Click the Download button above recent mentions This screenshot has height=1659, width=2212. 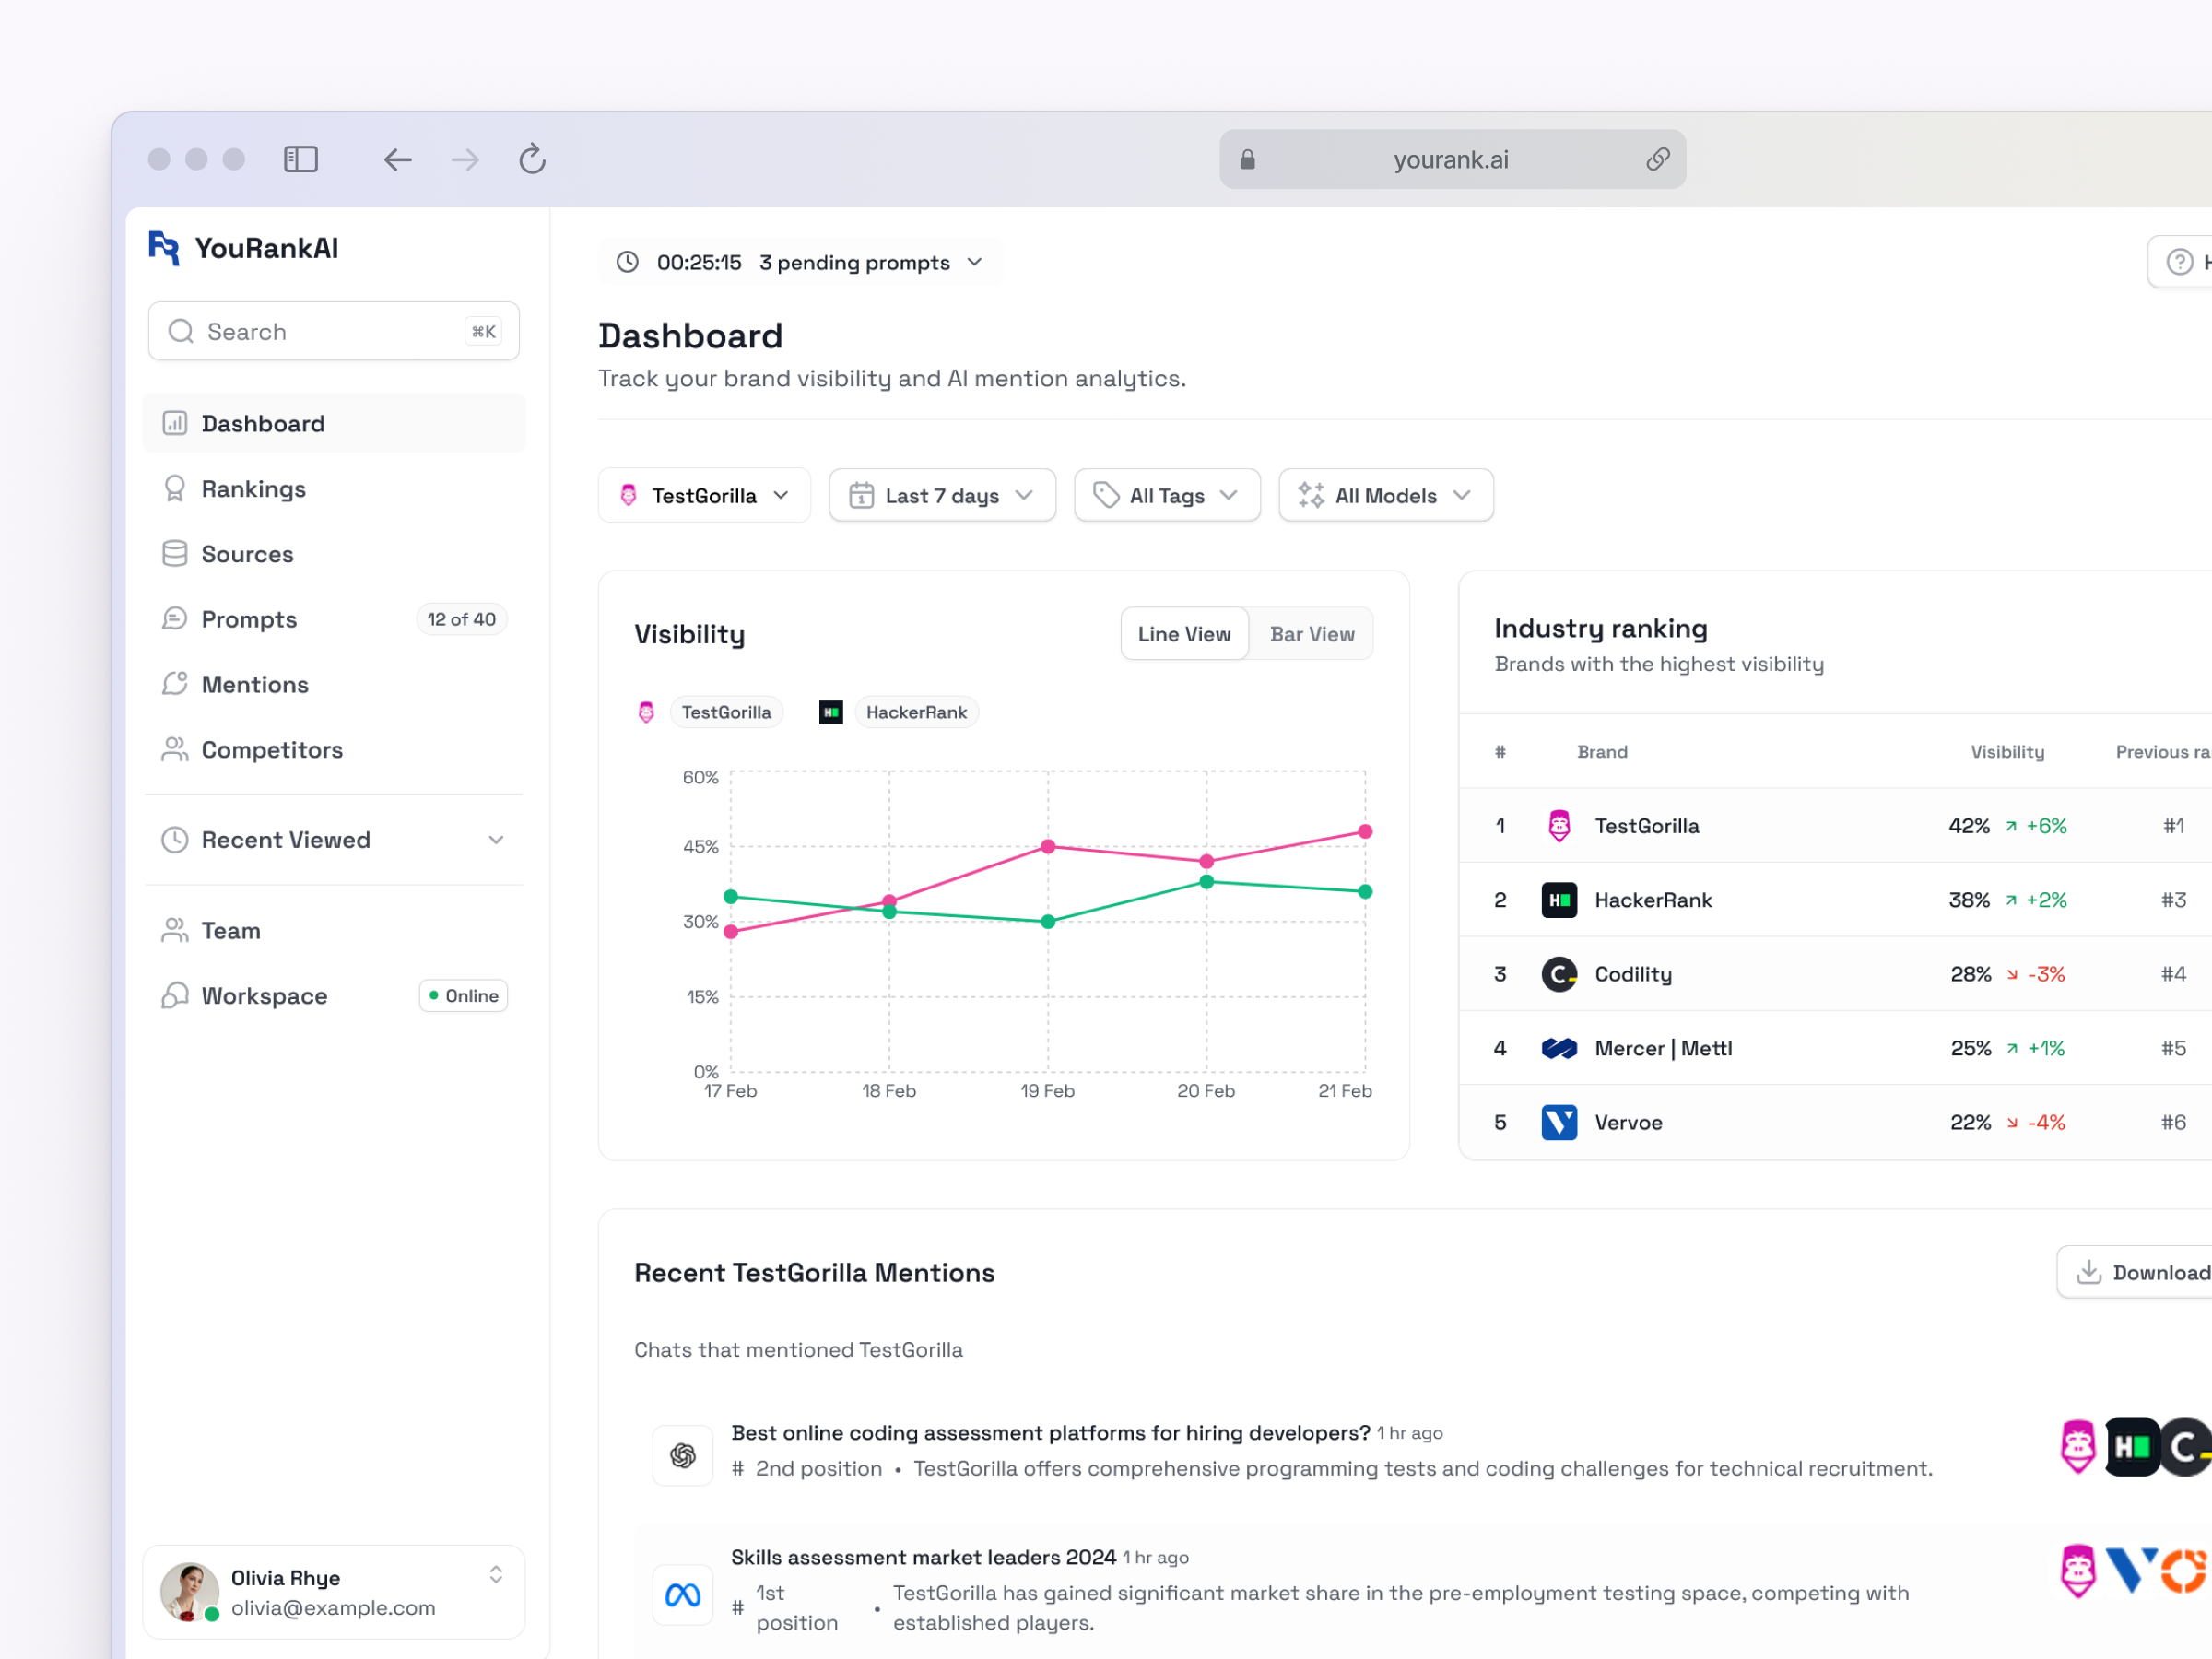[2146, 1272]
